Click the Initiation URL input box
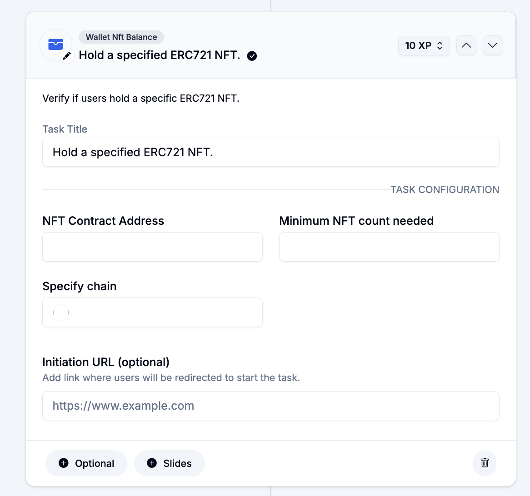The image size is (530, 496). pyautogui.click(x=270, y=406)
